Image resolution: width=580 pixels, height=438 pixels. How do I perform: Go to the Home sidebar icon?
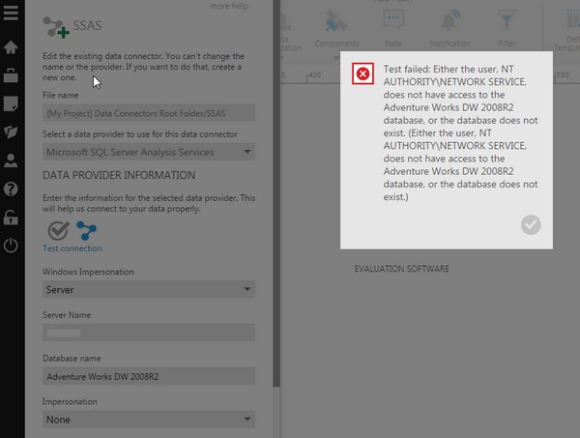coord(11,46)
